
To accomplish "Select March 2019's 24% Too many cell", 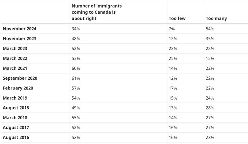I will click(210, 98).
